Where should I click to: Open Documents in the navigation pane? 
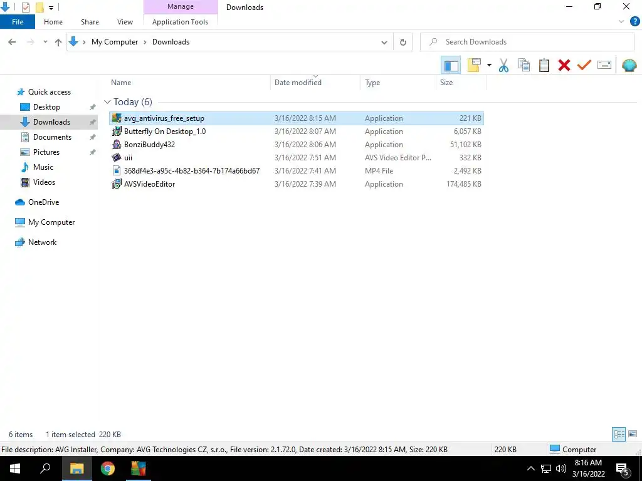point(52,137)
